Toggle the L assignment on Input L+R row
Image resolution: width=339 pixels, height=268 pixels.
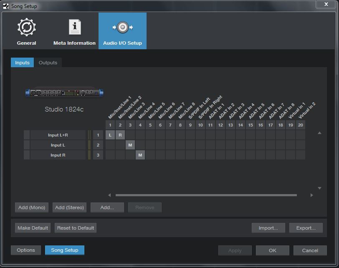tap(110, 135)
